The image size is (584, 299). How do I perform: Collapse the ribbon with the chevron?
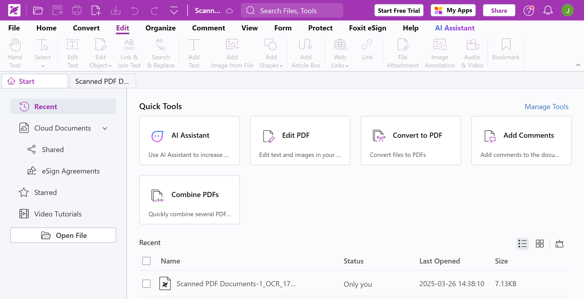[x=578, y=65]
